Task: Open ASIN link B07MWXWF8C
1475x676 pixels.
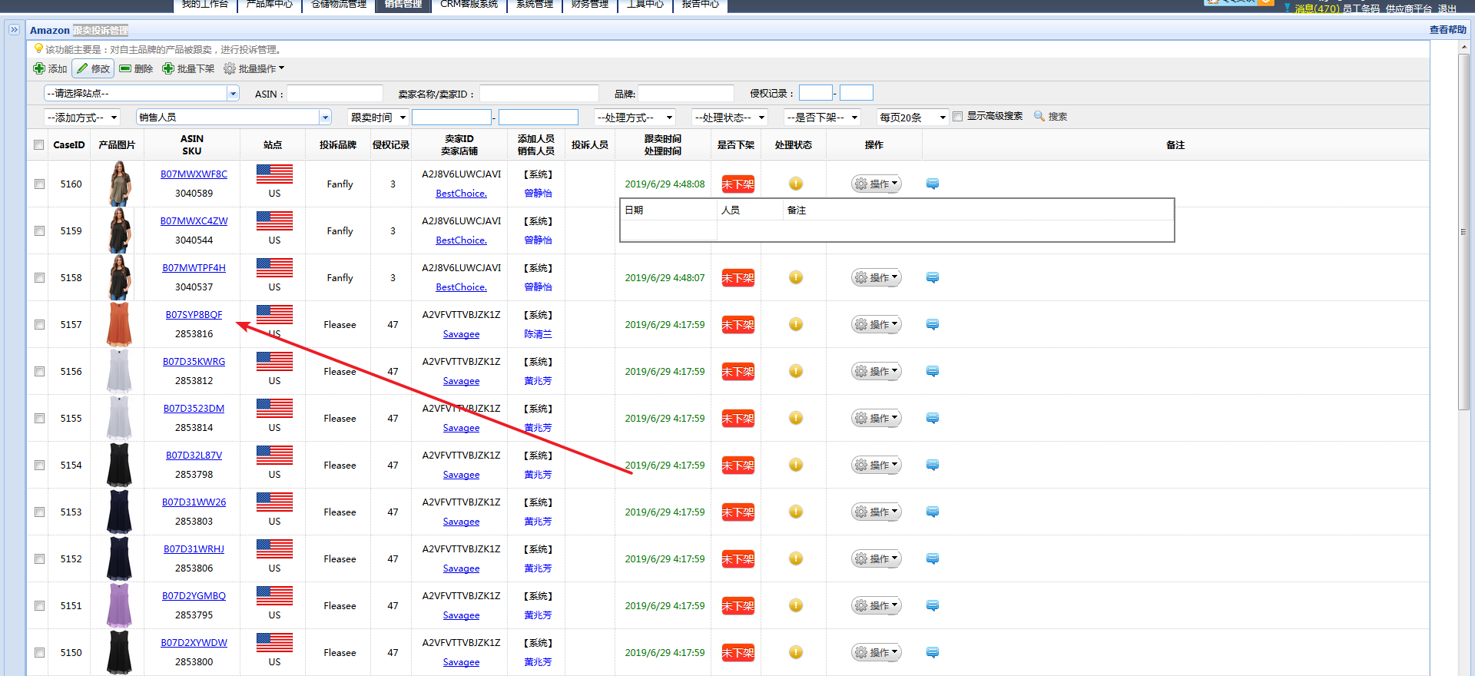Action: tap(194, 174)
